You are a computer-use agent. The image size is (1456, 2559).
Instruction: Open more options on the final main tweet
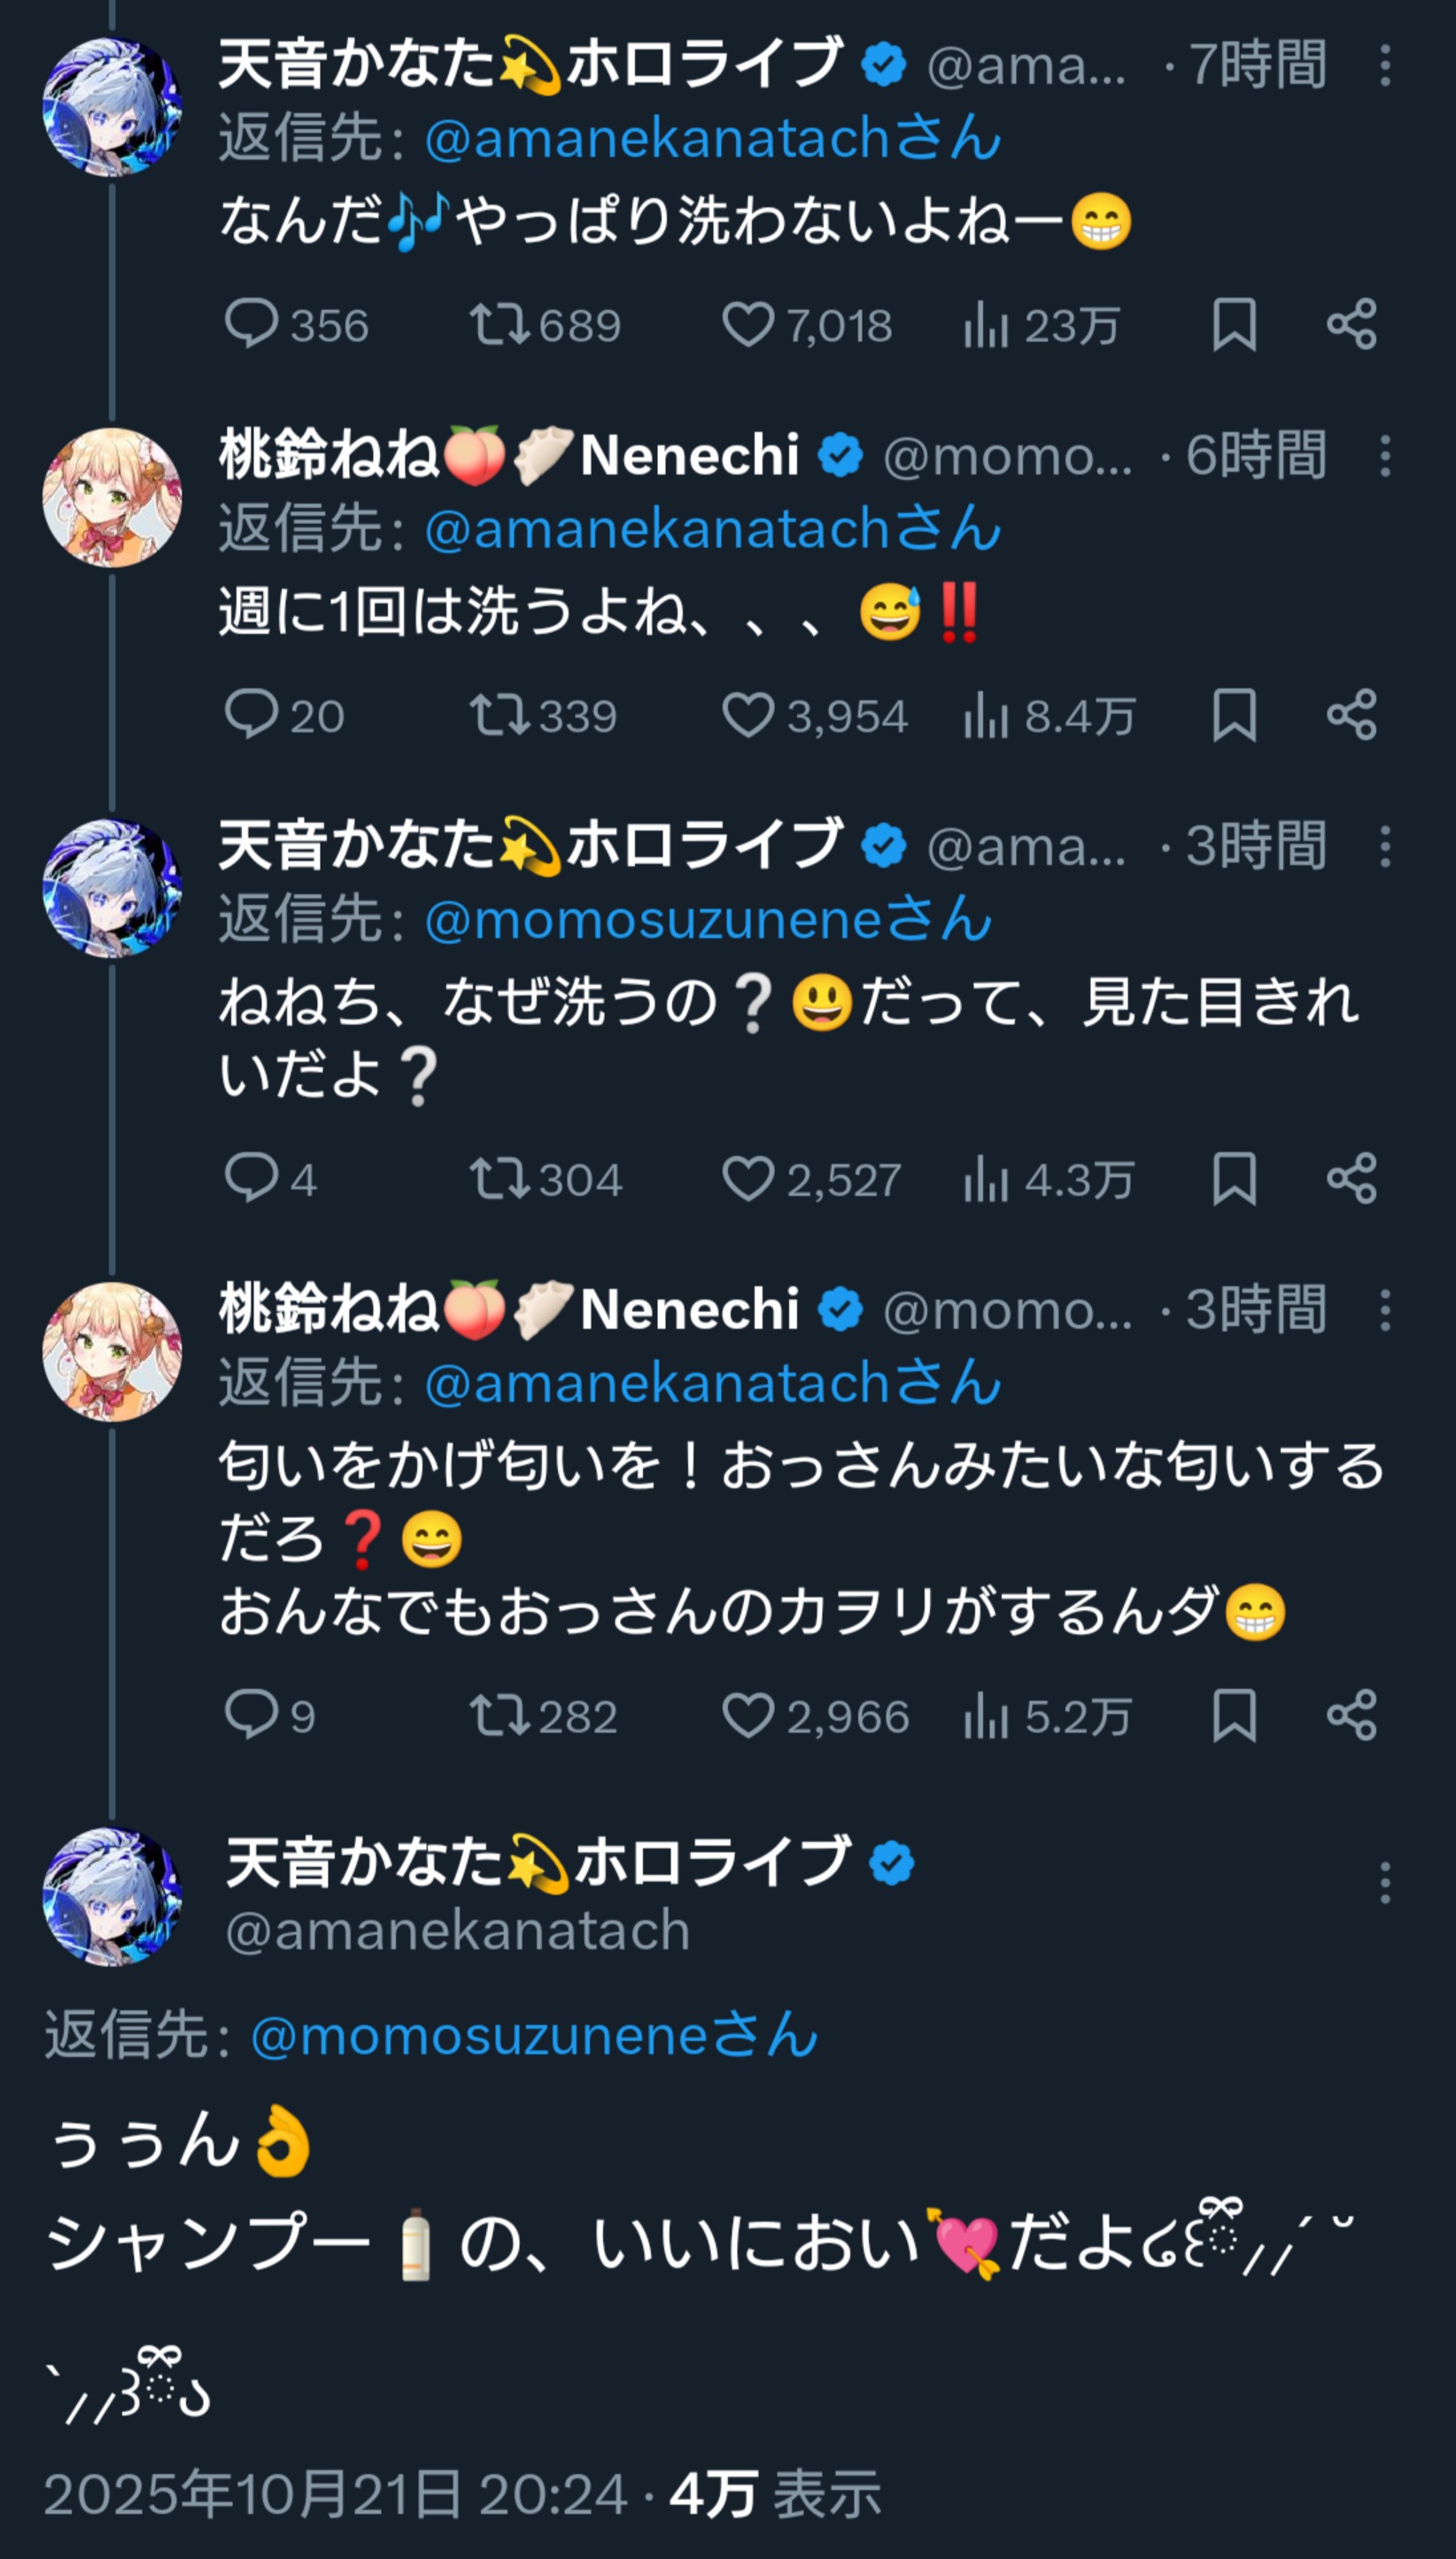click(1385, 1883)
